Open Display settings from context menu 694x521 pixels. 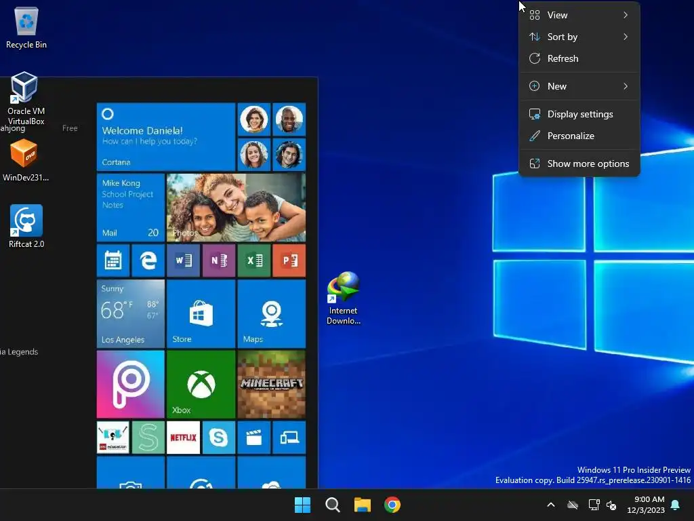[579, 114]
